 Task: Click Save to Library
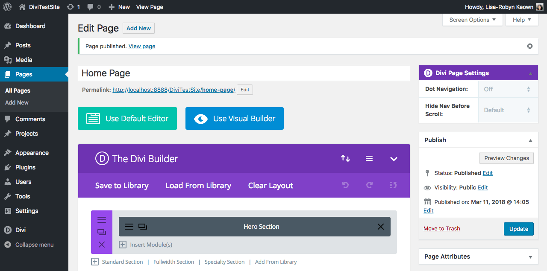(122, 186)
